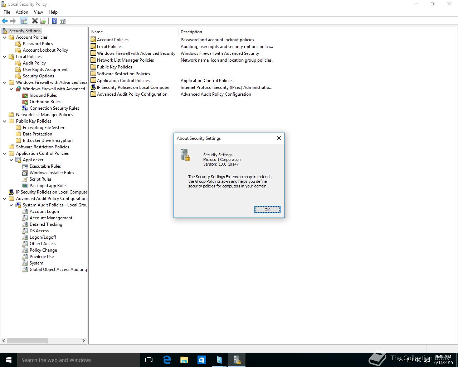This screenshot has height=367, width=458.
Task: Collapse the nested Windows Firewall with Advanced child node
Action: [11, 89]
